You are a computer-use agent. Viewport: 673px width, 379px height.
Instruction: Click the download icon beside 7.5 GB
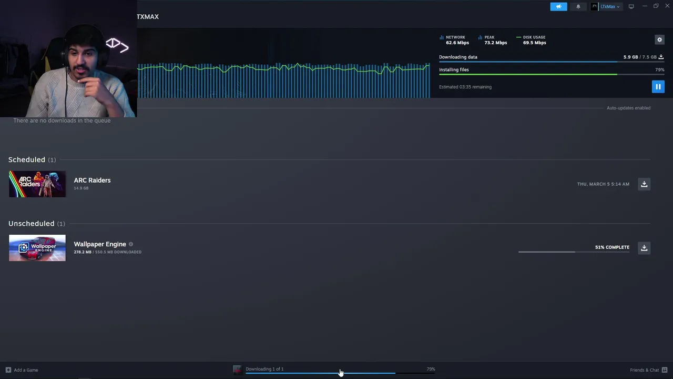pos(661,57)
